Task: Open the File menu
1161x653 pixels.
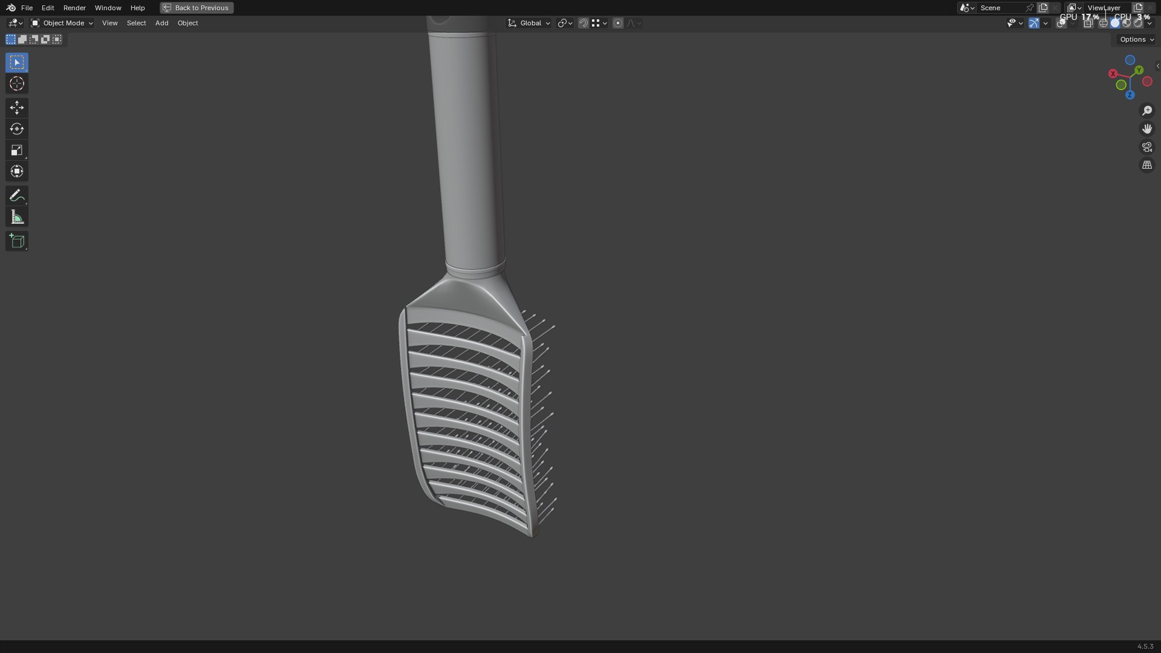Action: point(27,8)
